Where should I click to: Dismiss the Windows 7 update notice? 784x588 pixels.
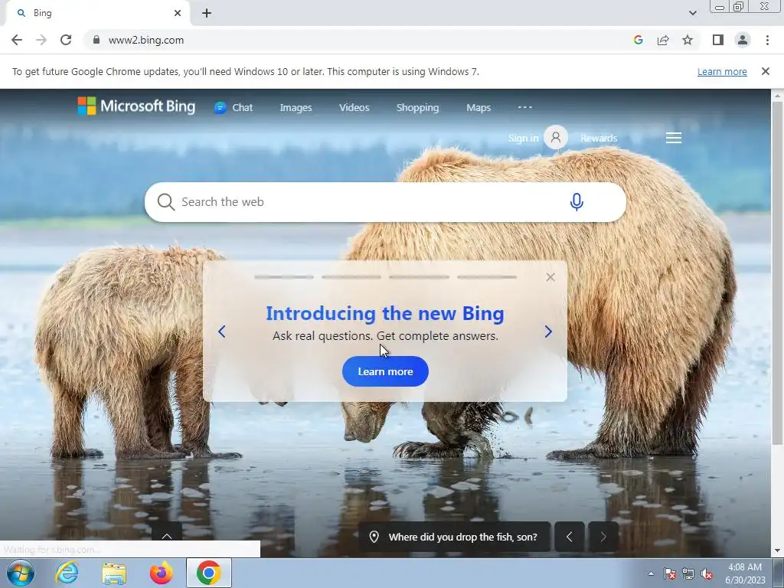(x=765, y=71)
